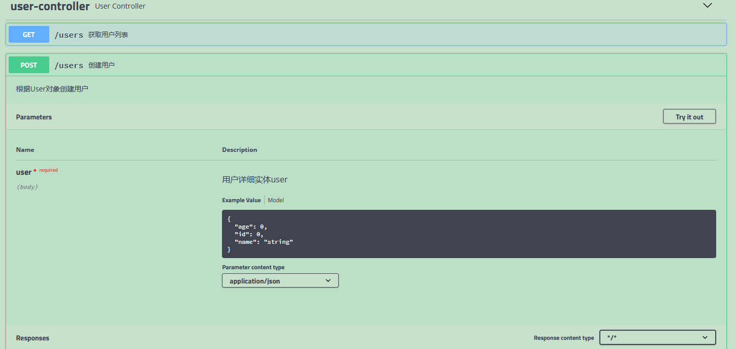736x349 pixels.
Task: Collapse the POST /users 创建用户 row
Action: pos(366,65)
